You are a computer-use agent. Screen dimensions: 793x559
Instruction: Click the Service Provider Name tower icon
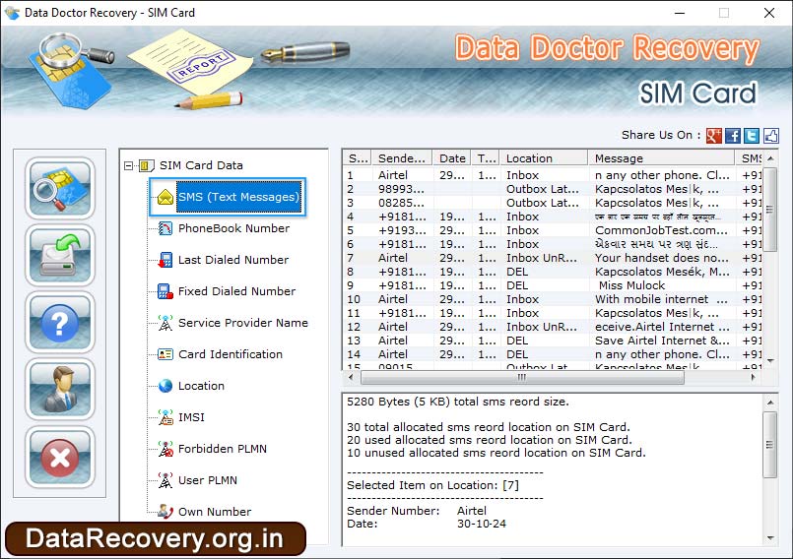[x=165, y=323]
